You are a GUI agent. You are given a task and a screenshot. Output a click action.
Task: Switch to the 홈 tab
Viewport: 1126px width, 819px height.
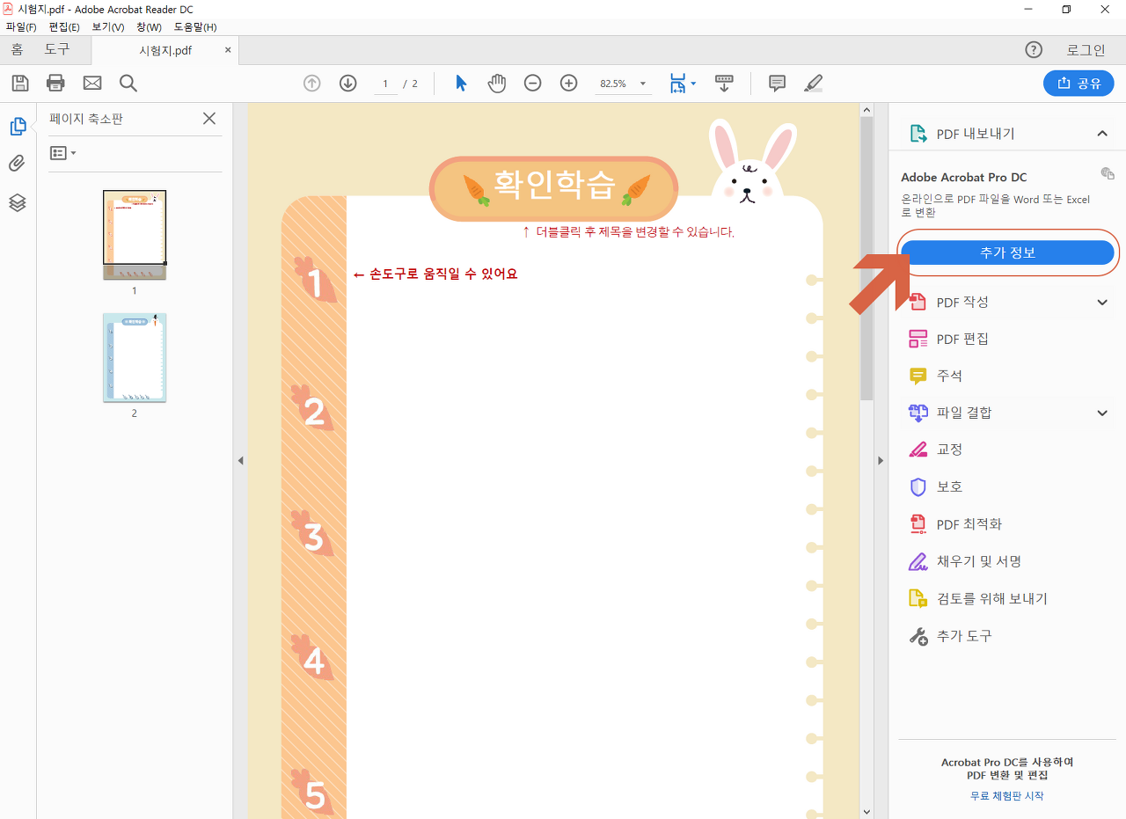pyautogui.click(x=17, y=50)
